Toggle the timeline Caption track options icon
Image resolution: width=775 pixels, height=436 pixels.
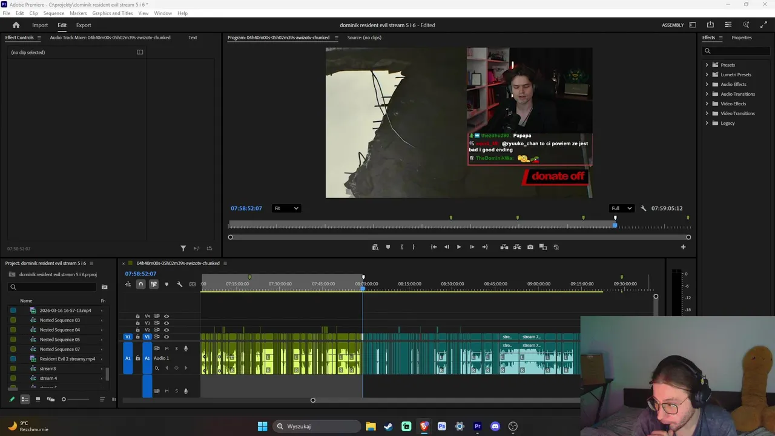[x=193, y=284]
